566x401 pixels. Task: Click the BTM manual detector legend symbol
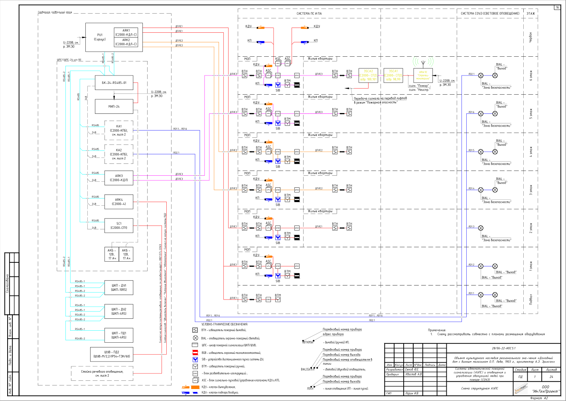[x=195, y=366]
